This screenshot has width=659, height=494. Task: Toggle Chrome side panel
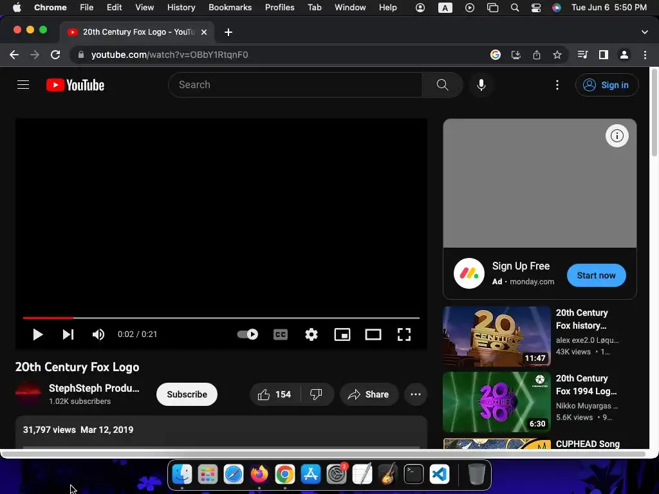[604, 55]
